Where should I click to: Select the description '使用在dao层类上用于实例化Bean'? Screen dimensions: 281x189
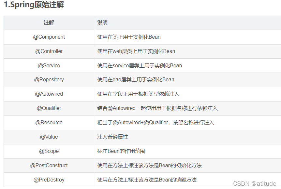136,80
